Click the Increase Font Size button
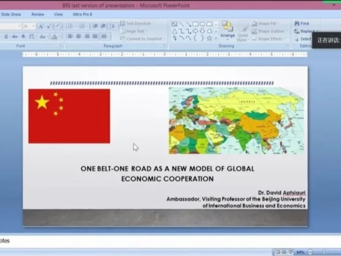 [x=41, y=26]
